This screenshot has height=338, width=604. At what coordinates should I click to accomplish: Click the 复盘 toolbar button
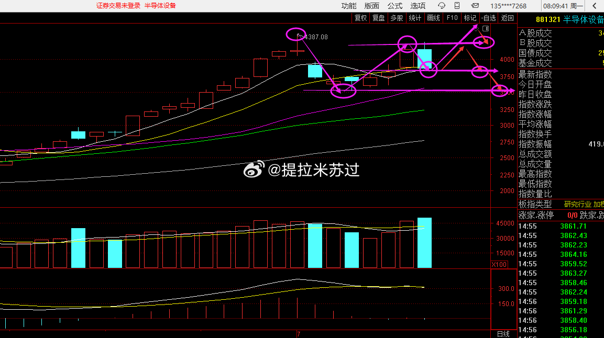pos(379,18)
